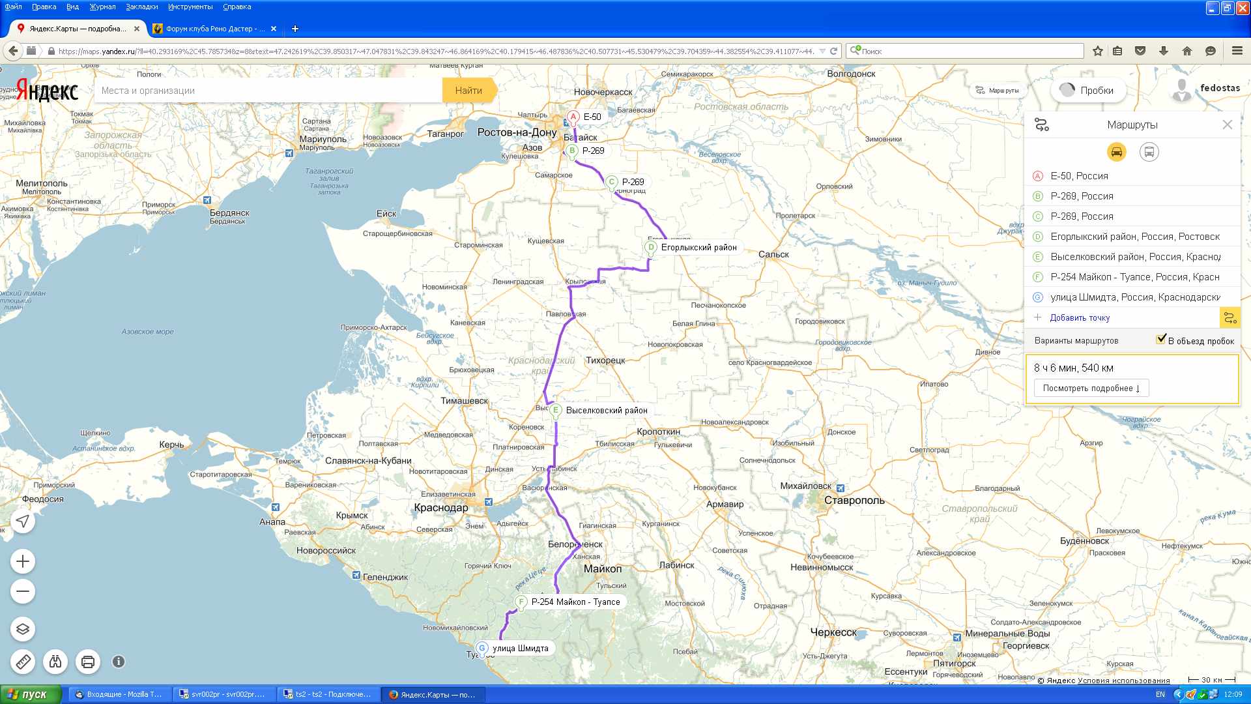Click the EN language indicator in tray
Image resolution: width=1251 pixels, height=704 pixels.
click(x=1160, y=694)
